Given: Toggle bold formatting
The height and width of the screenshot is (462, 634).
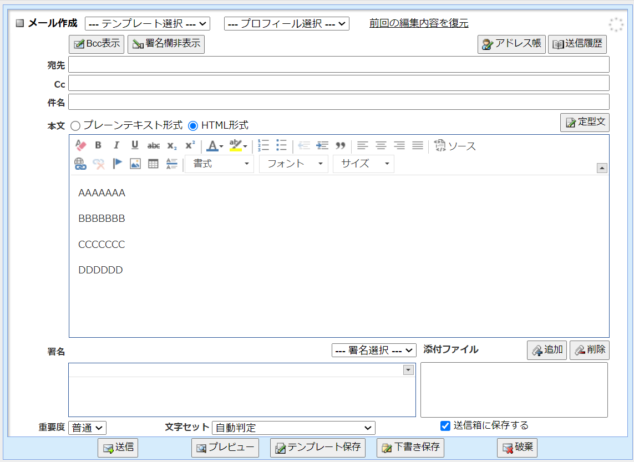Looking at the screenshot, I should [x=98, y=145].
